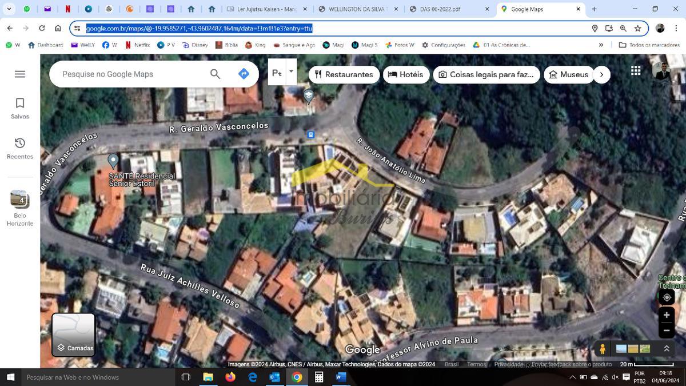Click the bookmark star in the address bar
The width and height of the screenshot is (686, 386).
pos(636,28)
